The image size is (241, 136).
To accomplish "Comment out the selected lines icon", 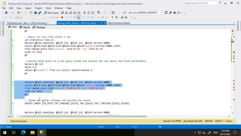I will coord(112,17).
